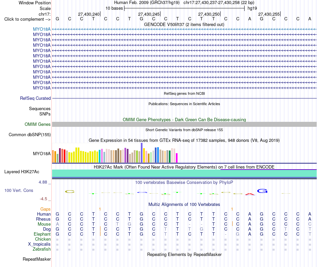Click the Mouse species alignment label
The image size is (317, 267).
[44, 224]
